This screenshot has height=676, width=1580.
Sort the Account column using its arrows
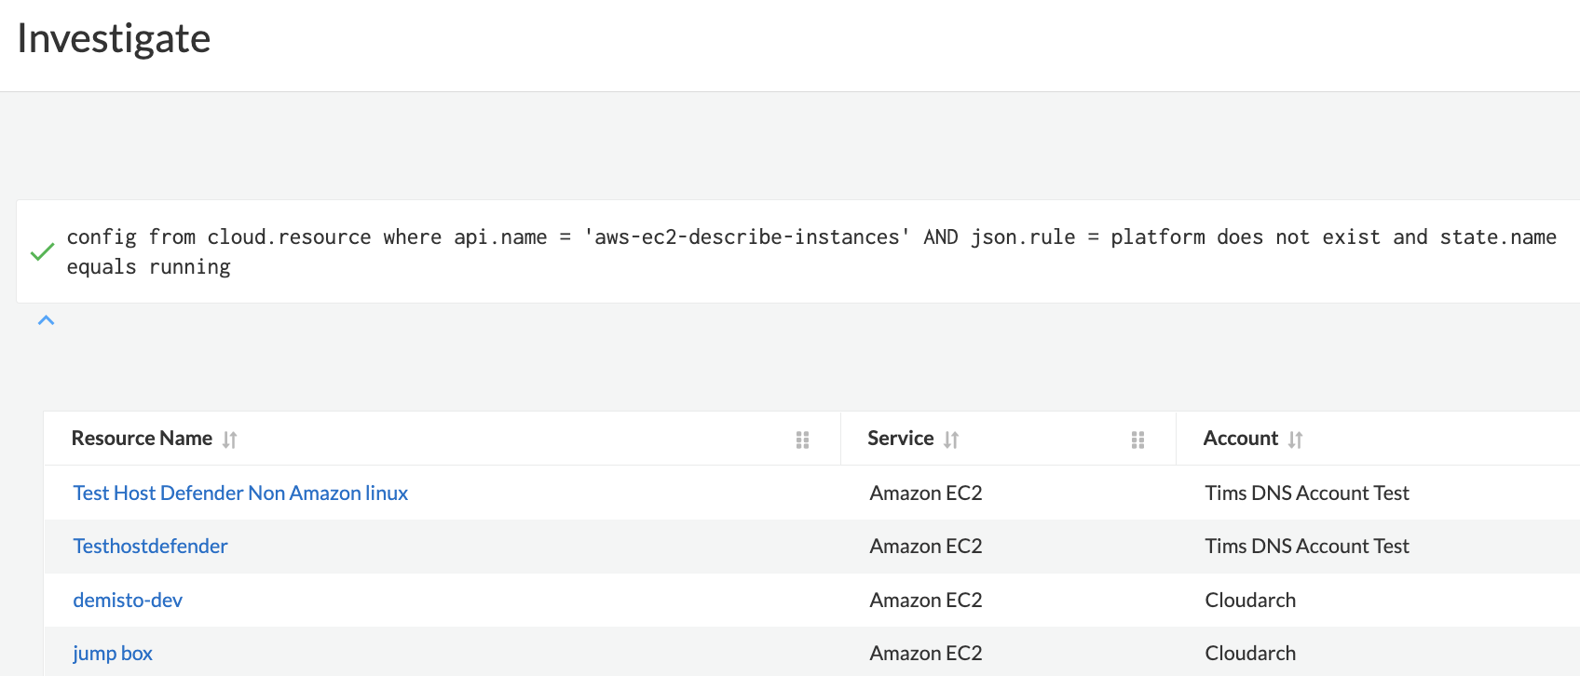click(1295, 439)
